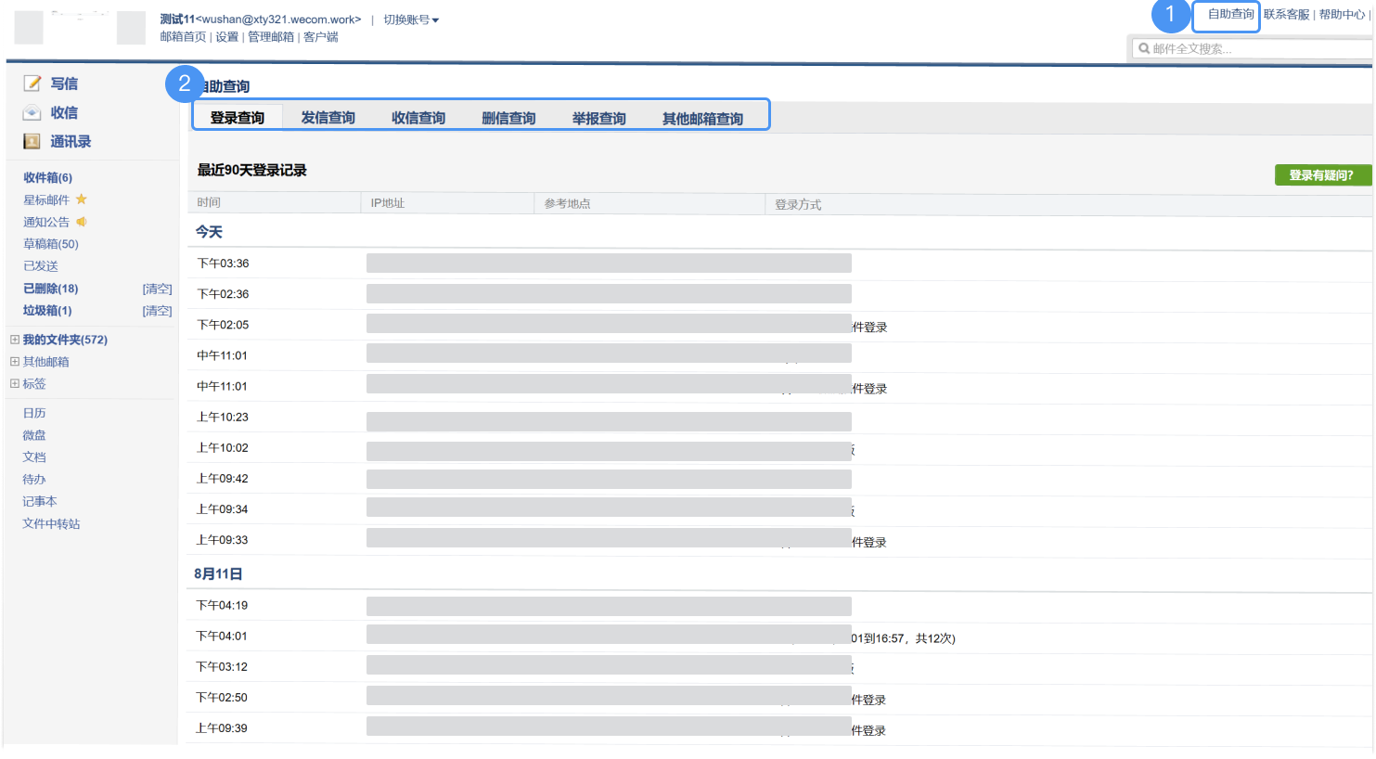
Task: Click the compose mail pencil icon
Action: pyautogui.click(x=32, y=84)
